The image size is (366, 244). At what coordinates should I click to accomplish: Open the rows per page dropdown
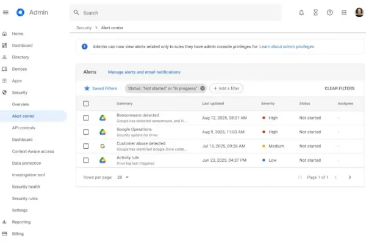coord(123,177)
